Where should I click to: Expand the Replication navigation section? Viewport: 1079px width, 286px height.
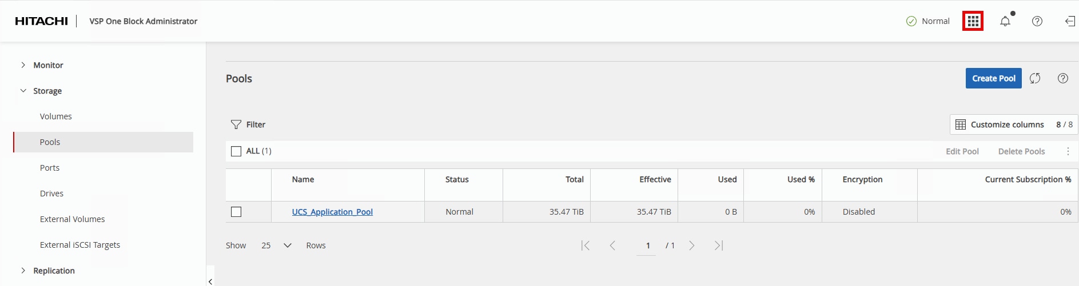click(x=23, y=271)
